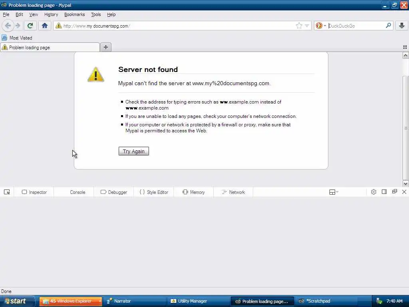
Task: Open the frame selector dropdown in devtools
Action: 334,192
